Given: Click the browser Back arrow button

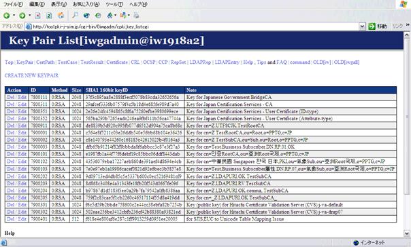Looking at the screenshot, I should point(7,16).
